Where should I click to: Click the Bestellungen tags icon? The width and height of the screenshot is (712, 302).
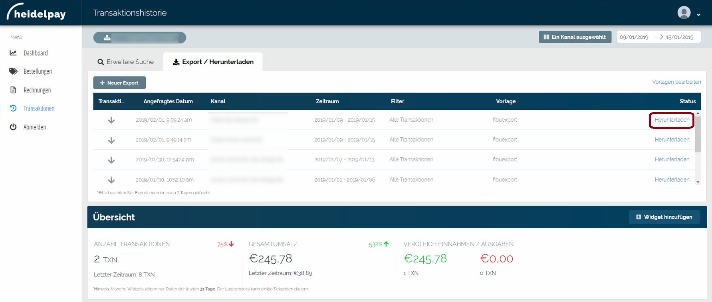13,71
